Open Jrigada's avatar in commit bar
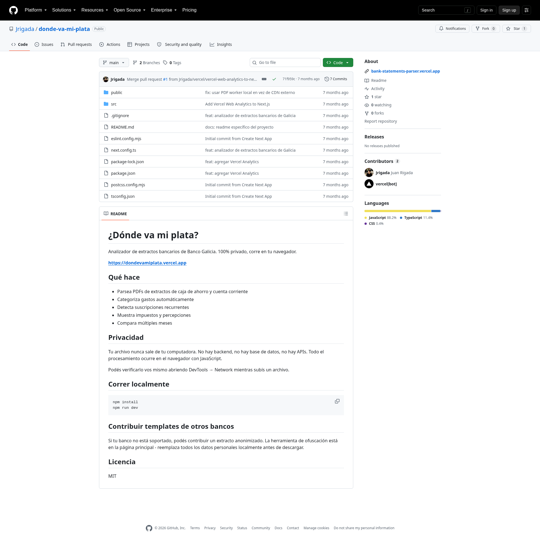Screen dimensions: 540x543 coord(106,79)
